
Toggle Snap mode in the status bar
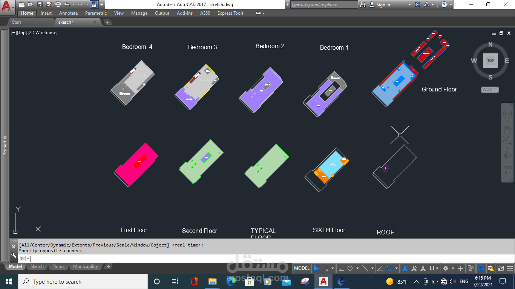coord(325,268)
